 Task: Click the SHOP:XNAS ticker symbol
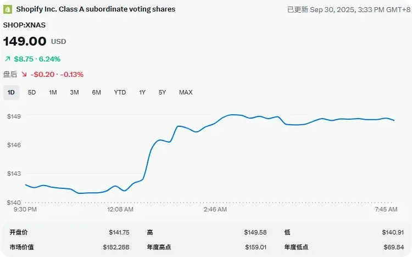24,25
